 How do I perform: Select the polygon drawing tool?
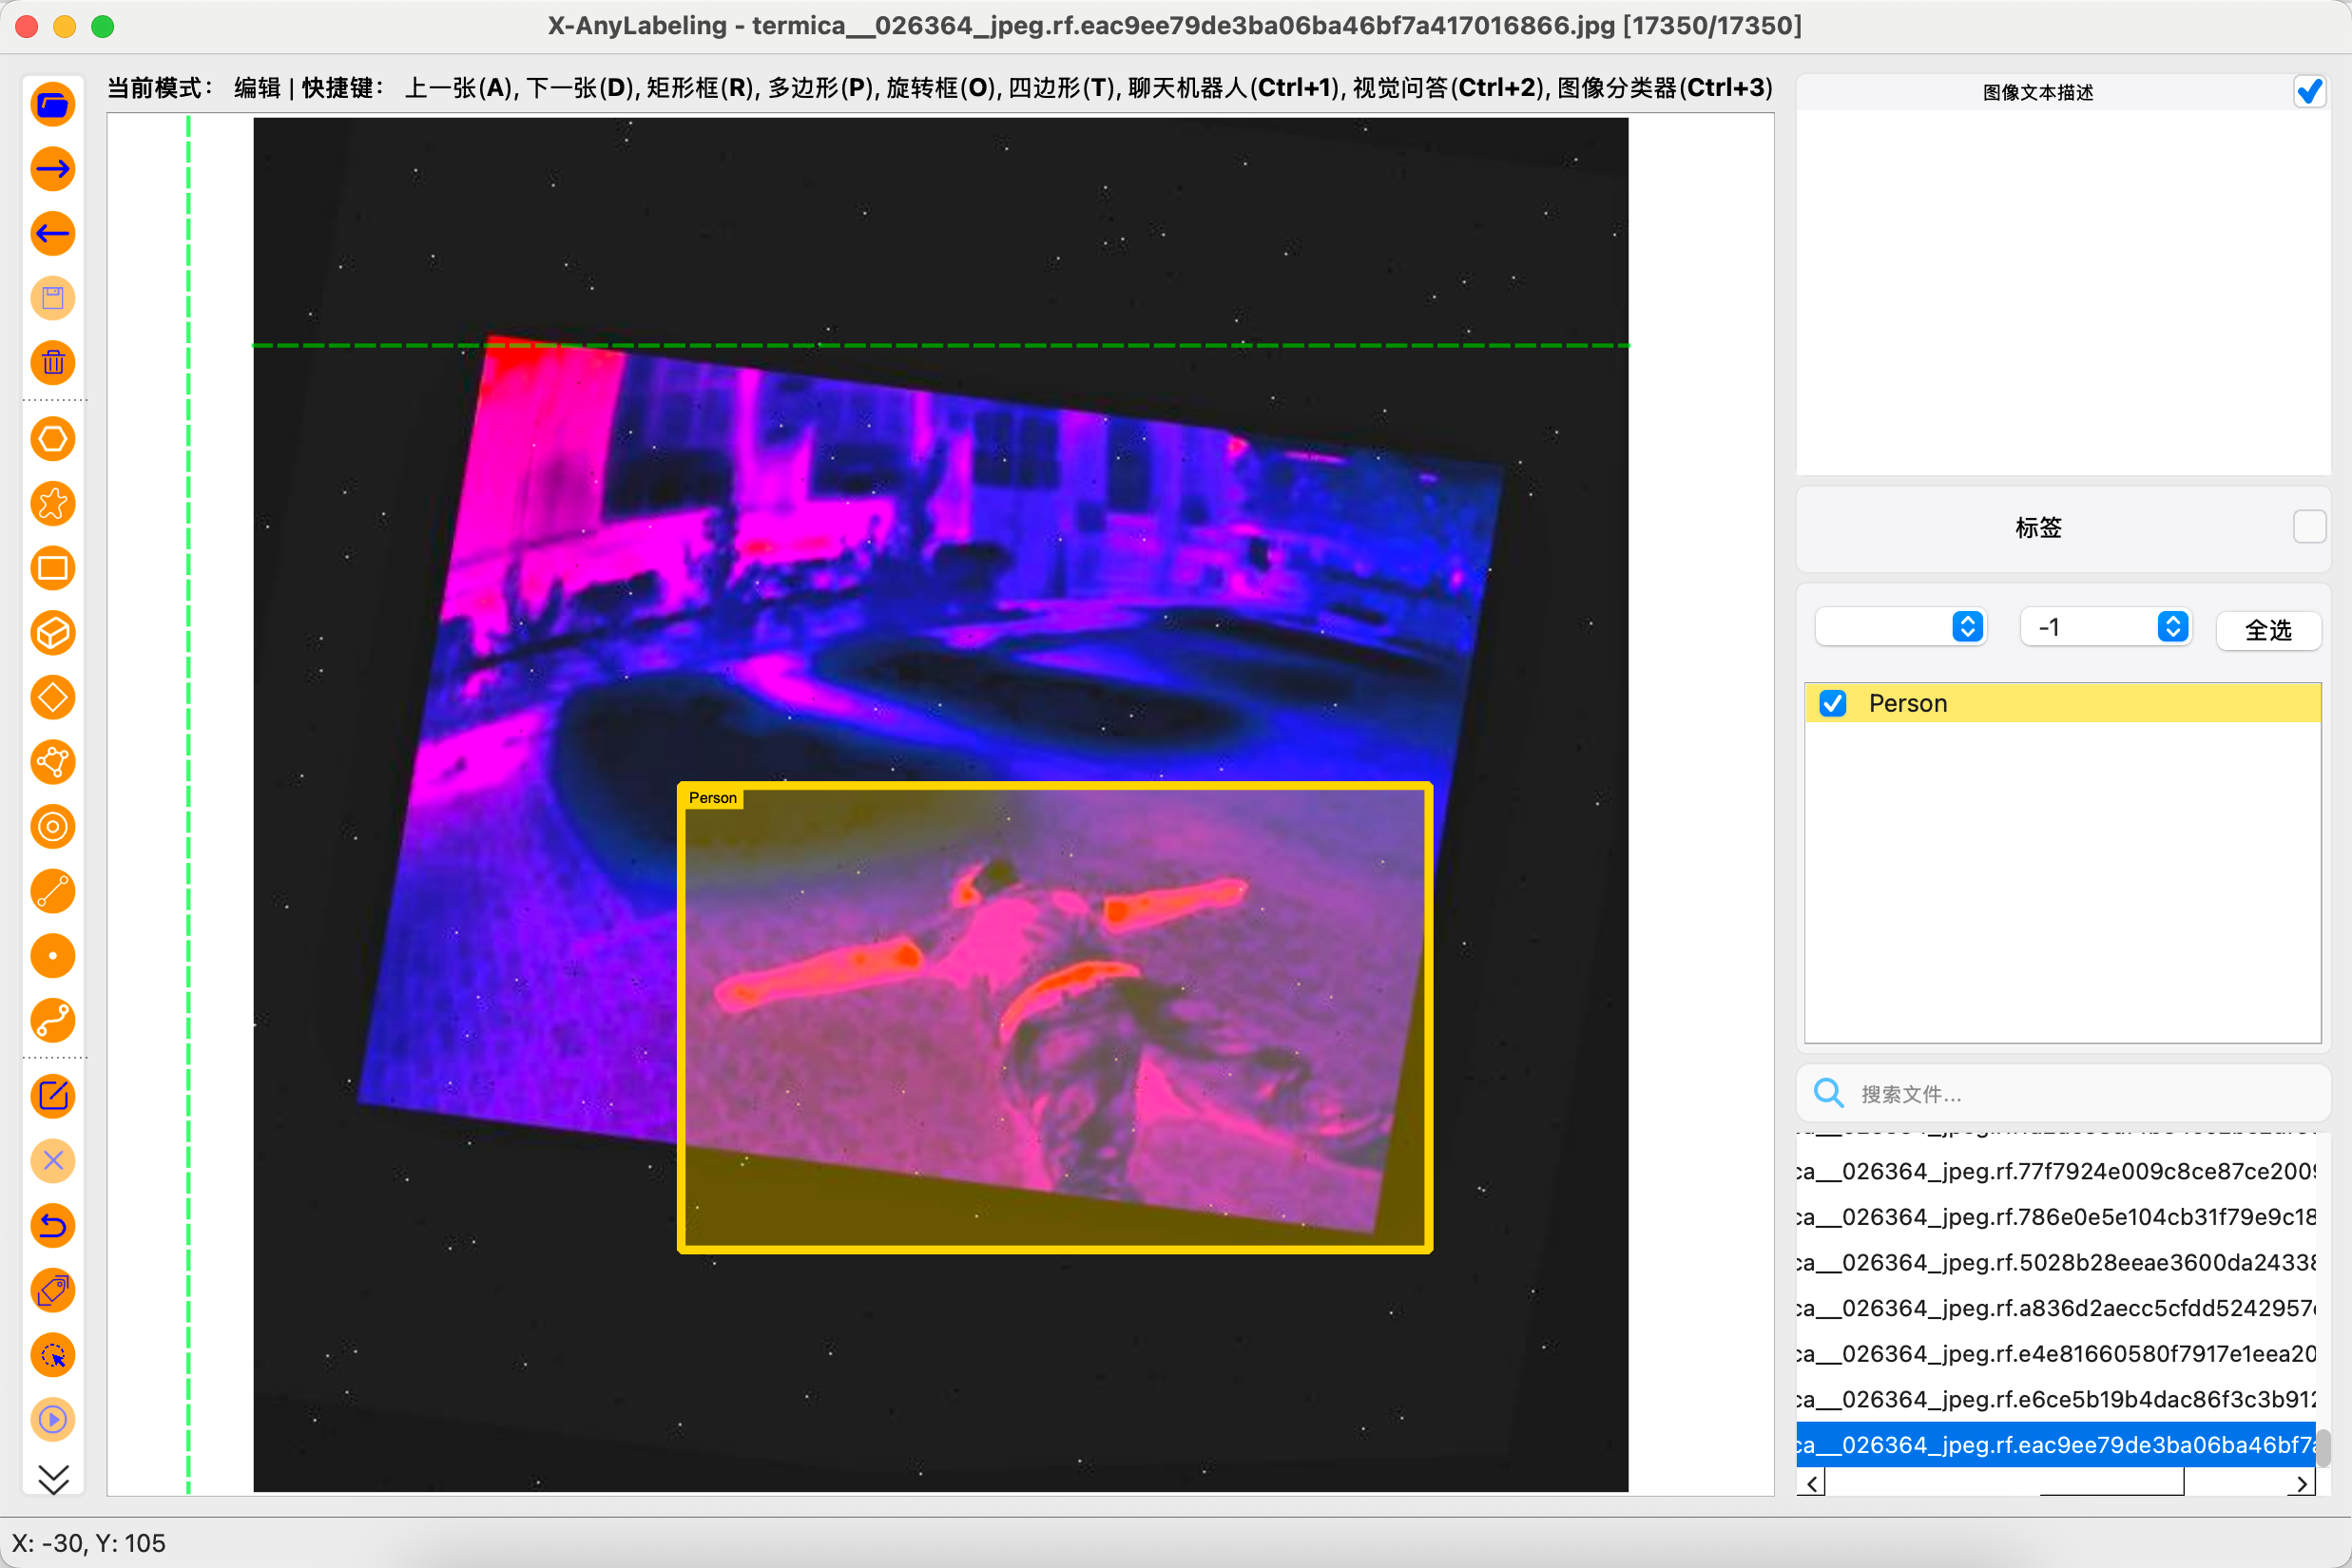pos(53,439)
